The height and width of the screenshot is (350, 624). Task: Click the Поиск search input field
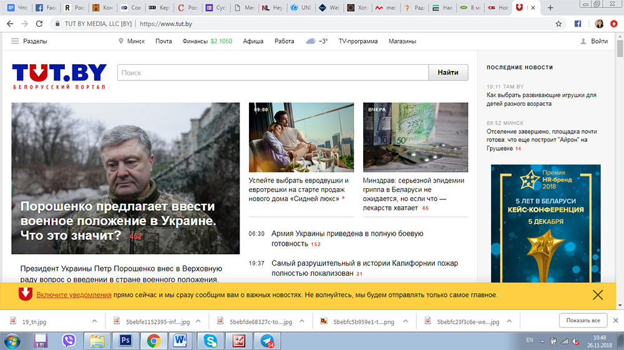coord(273,73)
